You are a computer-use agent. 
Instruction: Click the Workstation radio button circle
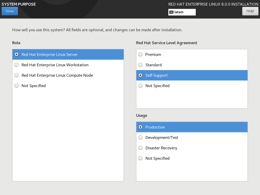[17, 65]
